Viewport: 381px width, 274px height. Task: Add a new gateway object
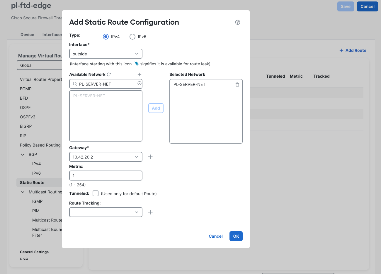150,157
